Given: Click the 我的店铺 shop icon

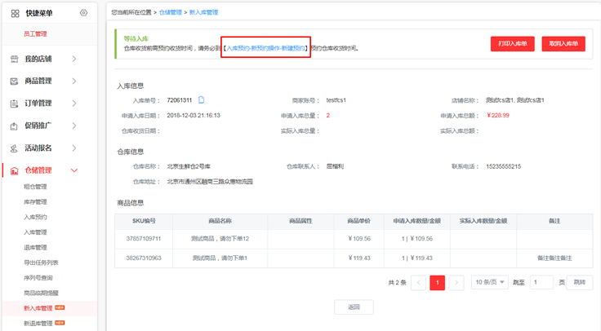Looking at the screenshot, I should [15, 59].
